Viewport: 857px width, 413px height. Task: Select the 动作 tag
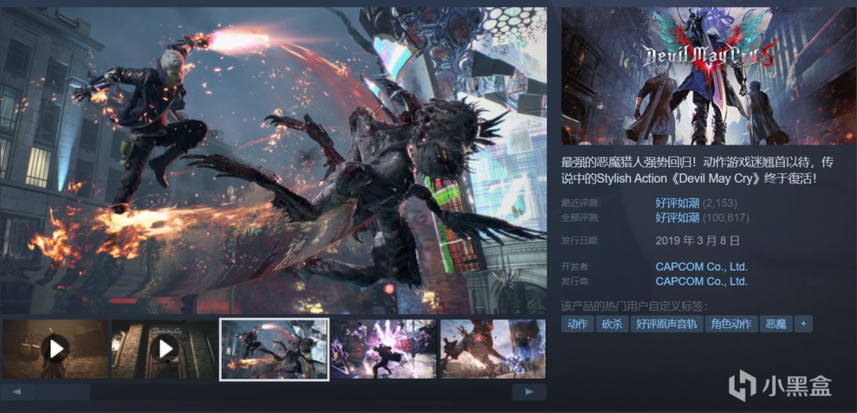coord(577,324)
